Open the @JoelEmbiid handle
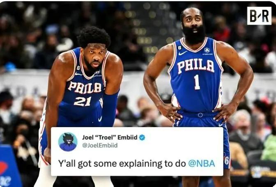This screenshot has height=187, width=276. (x=100, y=145)
